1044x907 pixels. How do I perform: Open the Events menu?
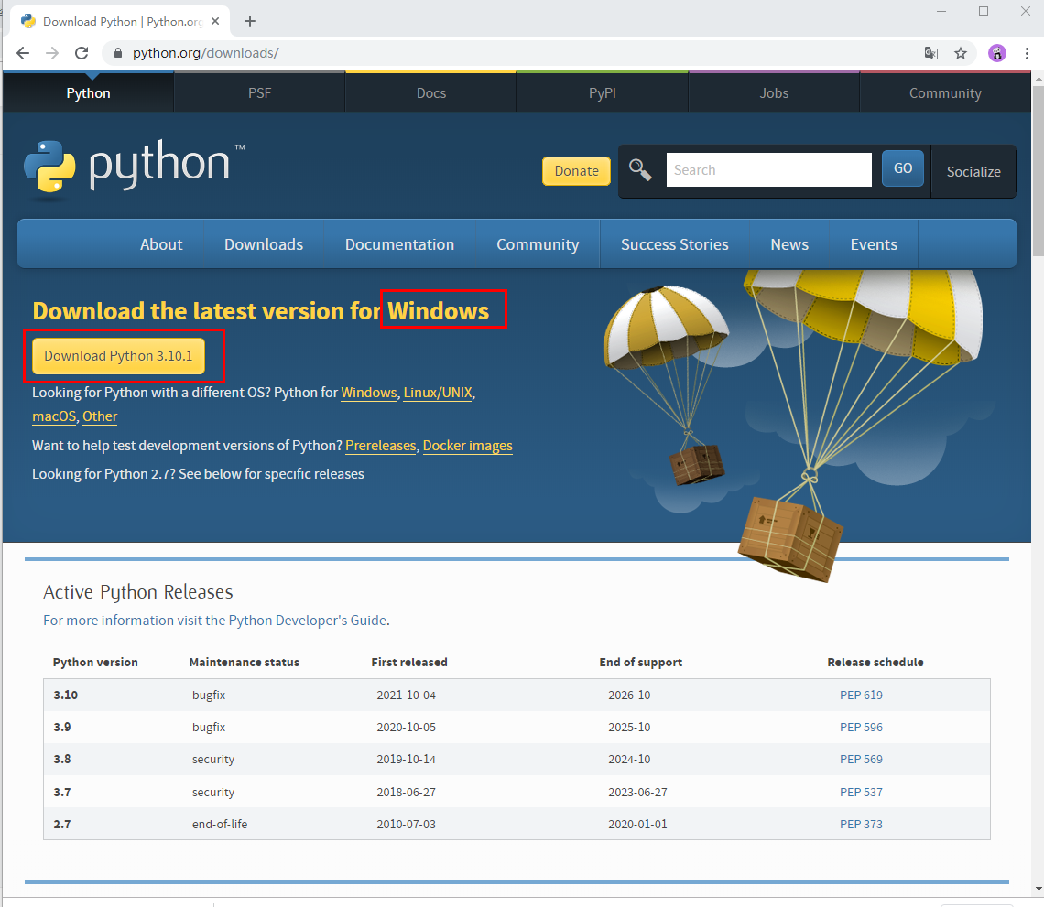point(874,244)
